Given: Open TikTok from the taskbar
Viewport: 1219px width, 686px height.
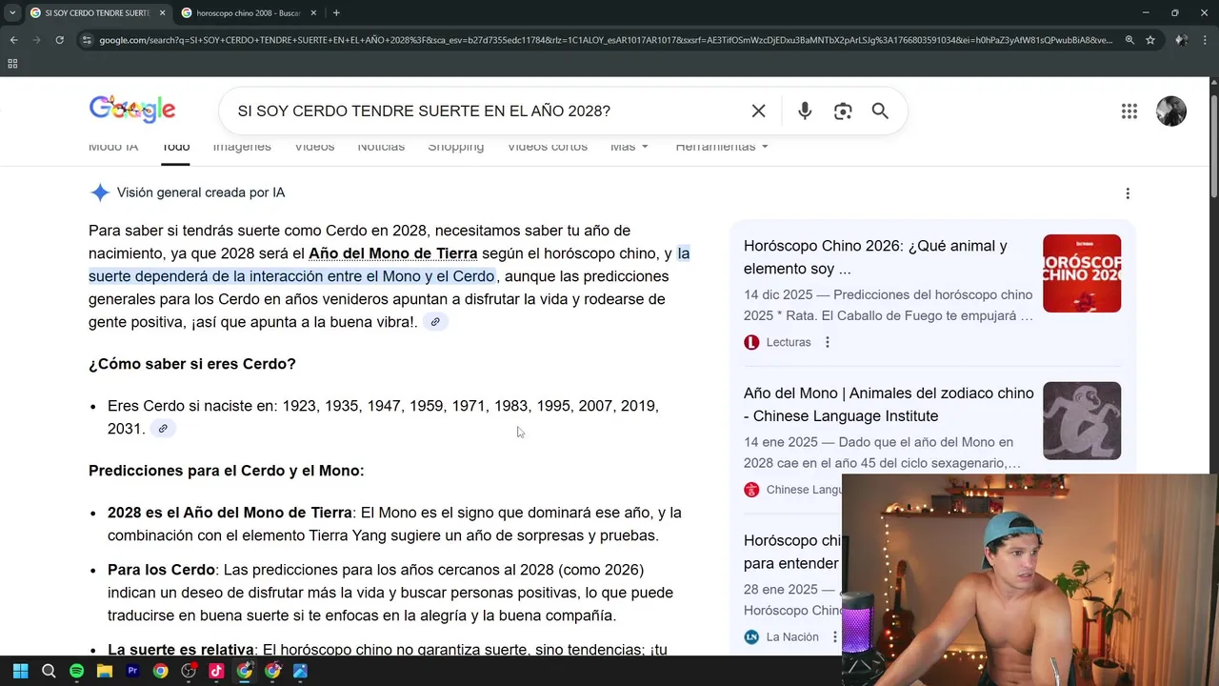Looking at the screenshot, I should click(216, 671).
